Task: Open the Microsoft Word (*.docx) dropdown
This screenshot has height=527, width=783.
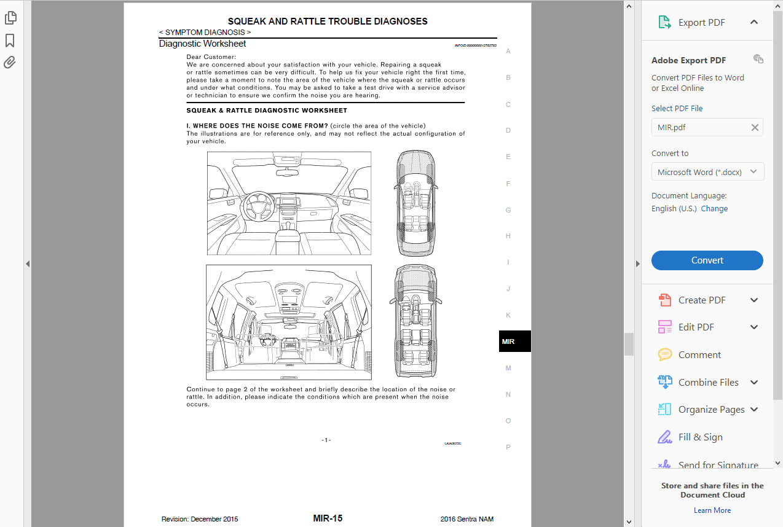Action: click(707, 172)
